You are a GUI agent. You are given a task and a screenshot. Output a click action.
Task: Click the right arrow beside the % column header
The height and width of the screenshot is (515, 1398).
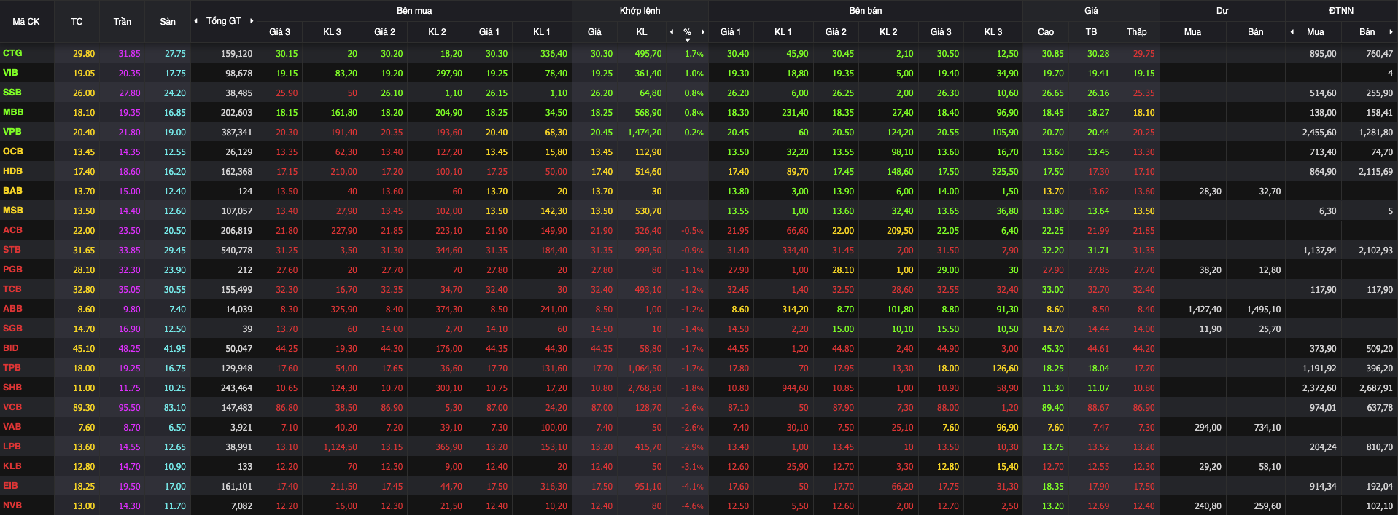pos(703,32)
